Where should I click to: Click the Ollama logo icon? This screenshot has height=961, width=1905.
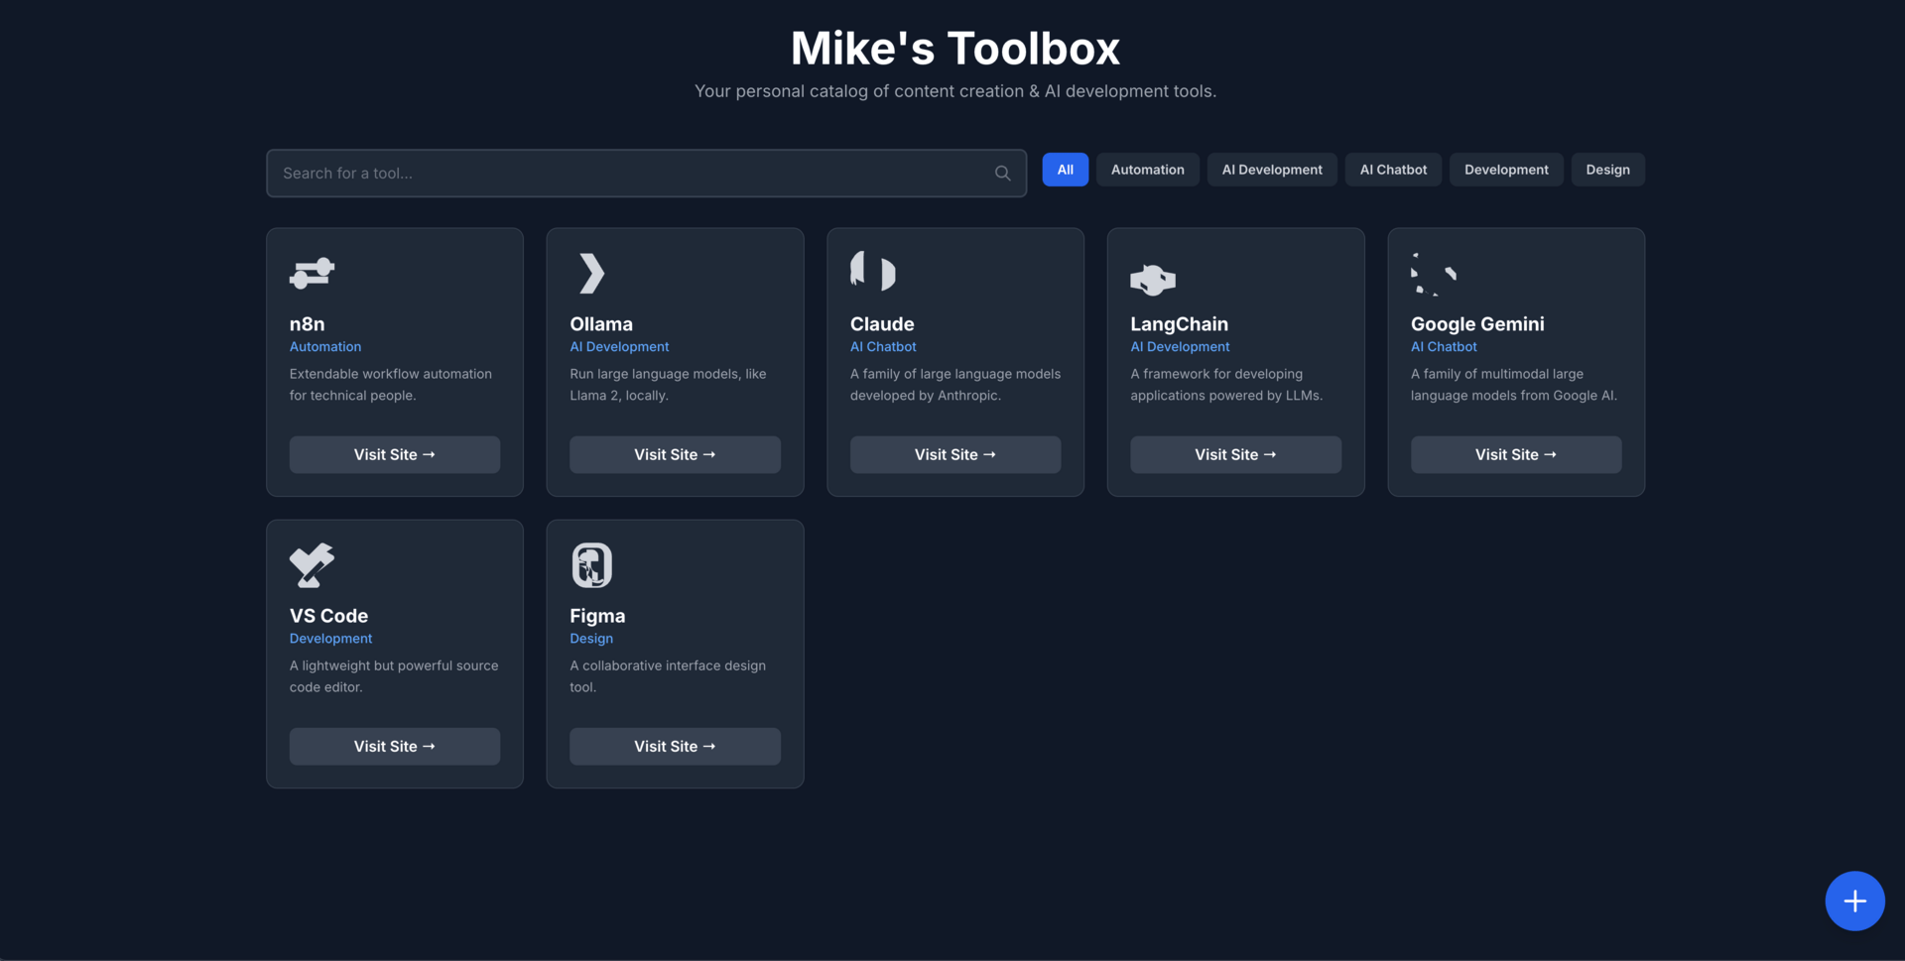point(591,274)
